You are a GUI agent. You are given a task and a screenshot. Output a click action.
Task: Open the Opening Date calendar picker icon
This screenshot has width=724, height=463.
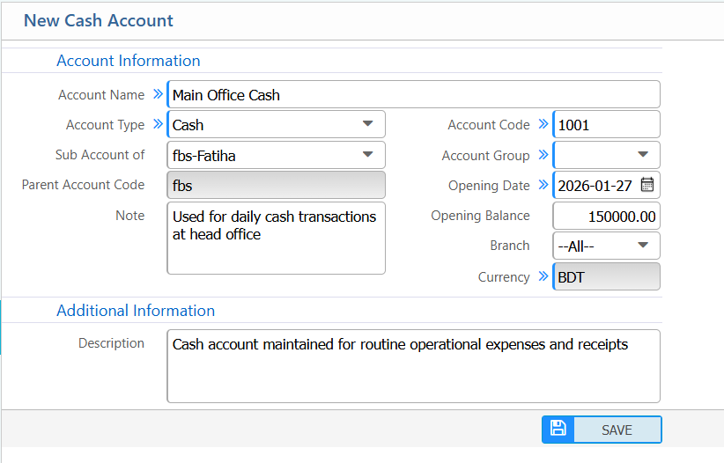point(646,185)
